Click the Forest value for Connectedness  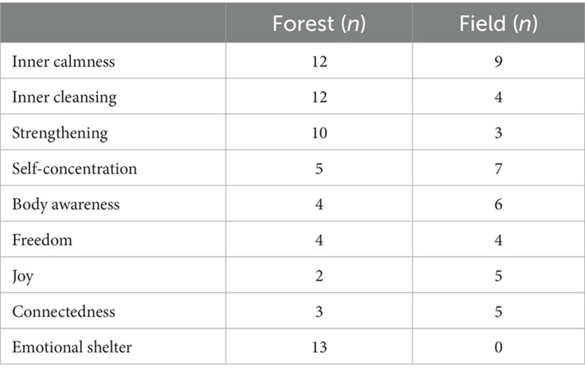click(x=319, y=311)
